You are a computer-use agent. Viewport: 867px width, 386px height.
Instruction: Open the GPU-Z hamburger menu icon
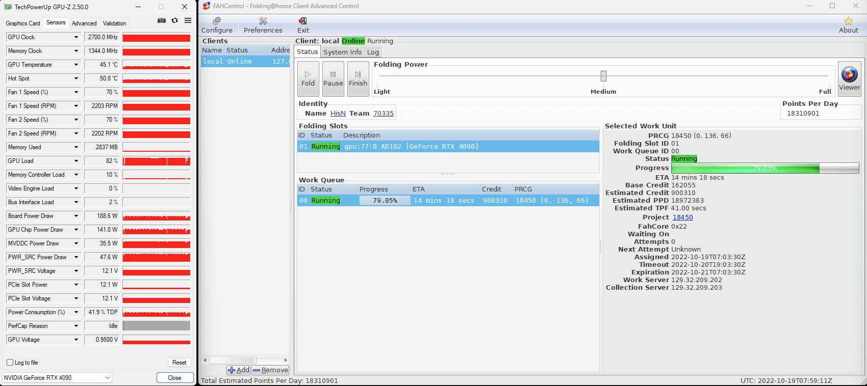pos(188,20)
